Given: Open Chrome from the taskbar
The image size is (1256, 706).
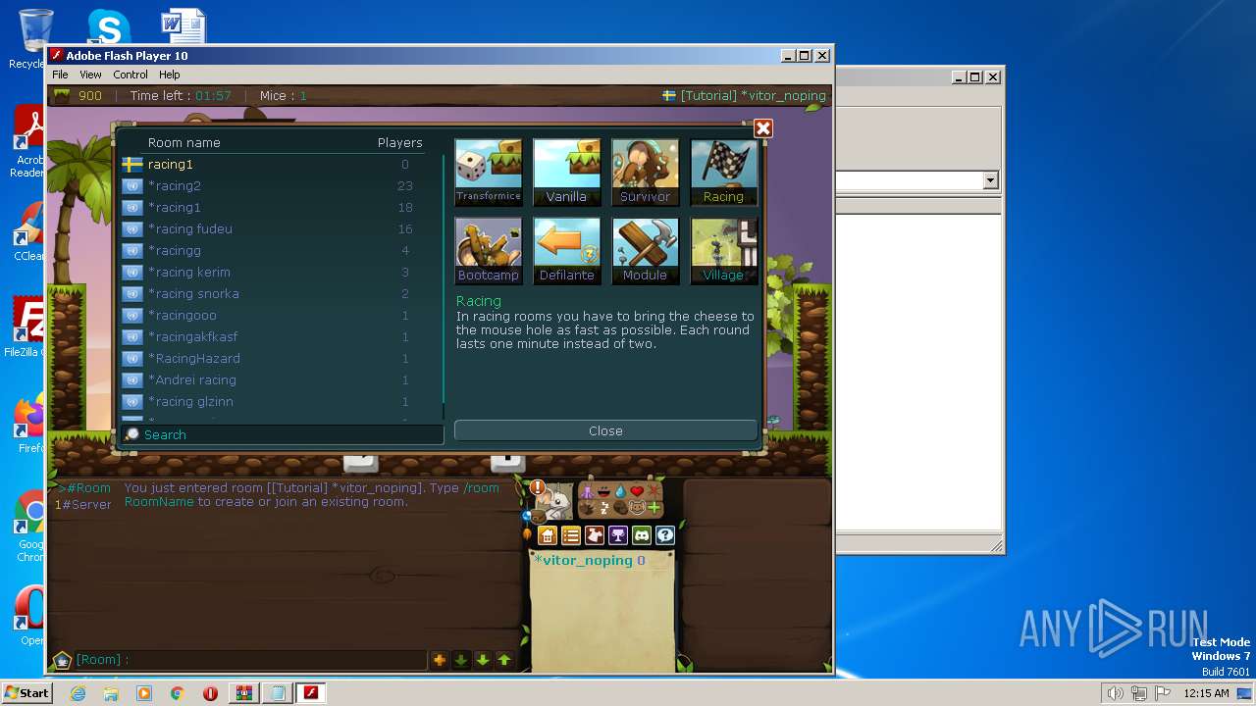Looking at the screenshot, I should (178, 693).
